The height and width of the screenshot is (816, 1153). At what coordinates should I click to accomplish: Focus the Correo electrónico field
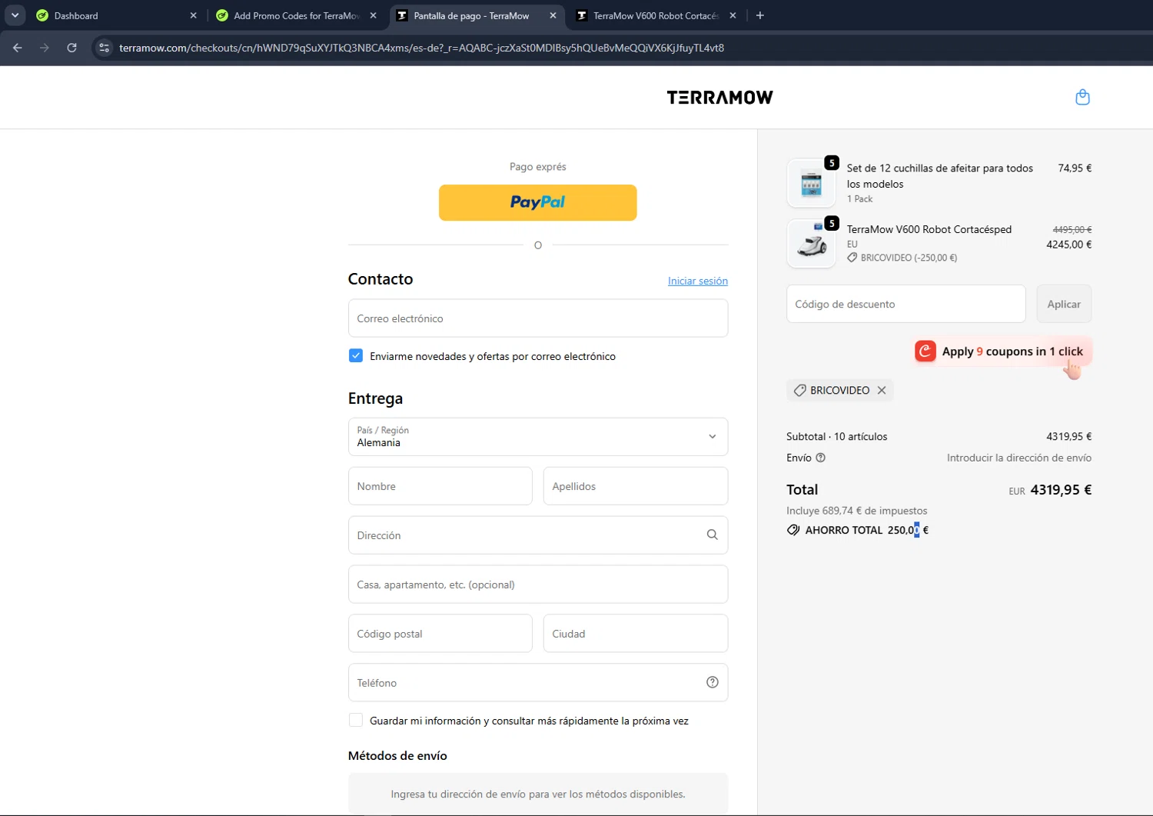point(538,318)
